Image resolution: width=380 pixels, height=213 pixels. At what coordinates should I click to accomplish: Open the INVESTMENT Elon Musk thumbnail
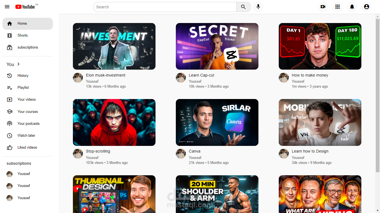114,46
